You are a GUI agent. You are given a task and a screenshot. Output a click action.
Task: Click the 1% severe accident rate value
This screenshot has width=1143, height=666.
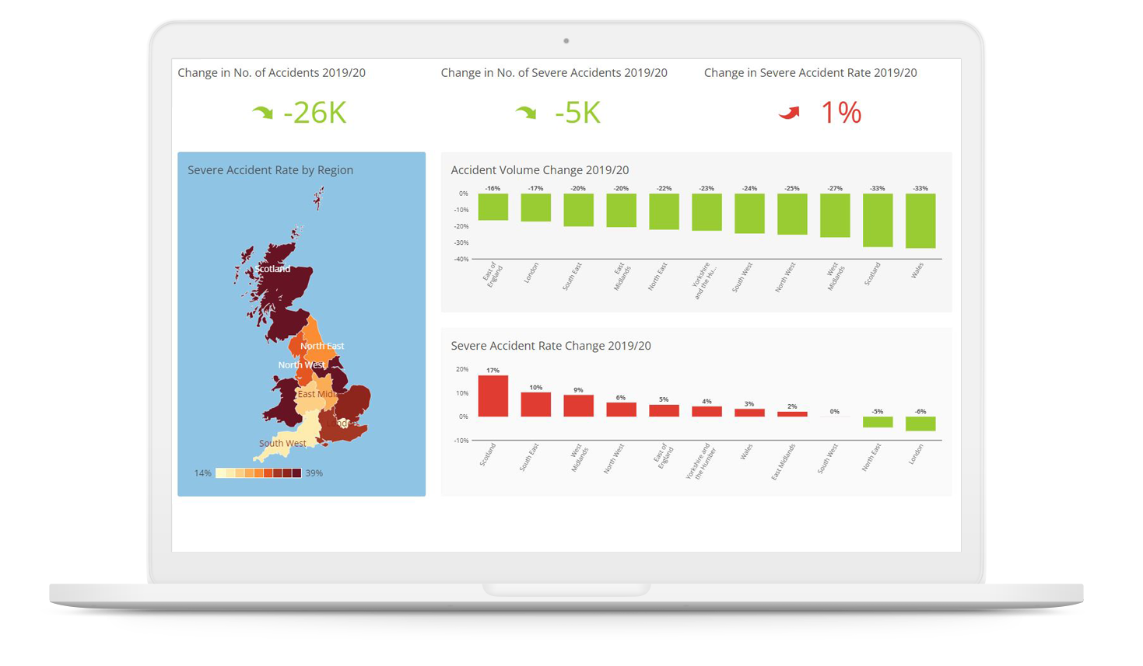pos(841,113)
